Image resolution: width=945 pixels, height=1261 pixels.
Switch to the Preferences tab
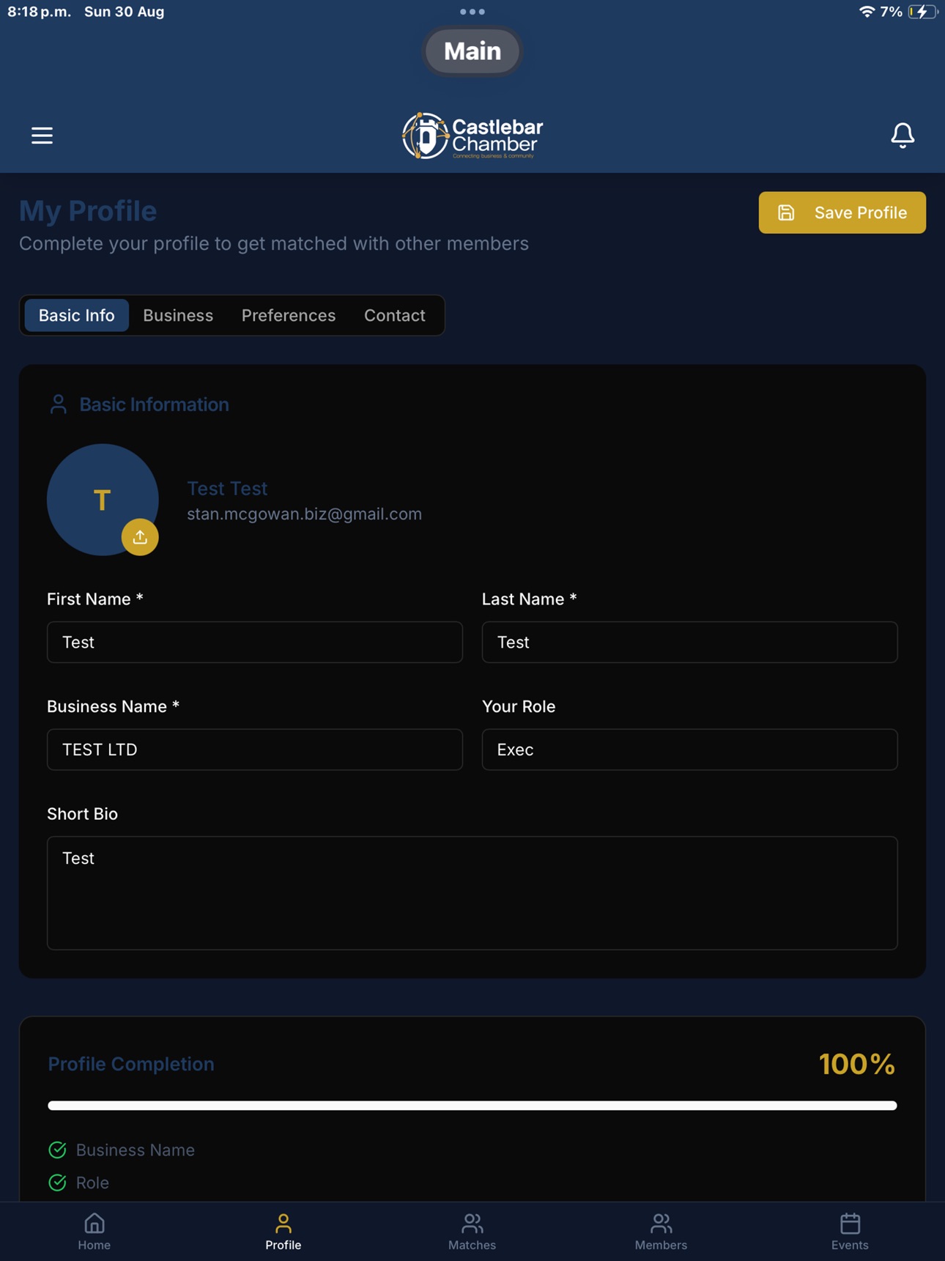(x=289, y=315)
